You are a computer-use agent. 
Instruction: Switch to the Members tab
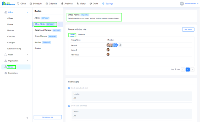coord(81,35)
